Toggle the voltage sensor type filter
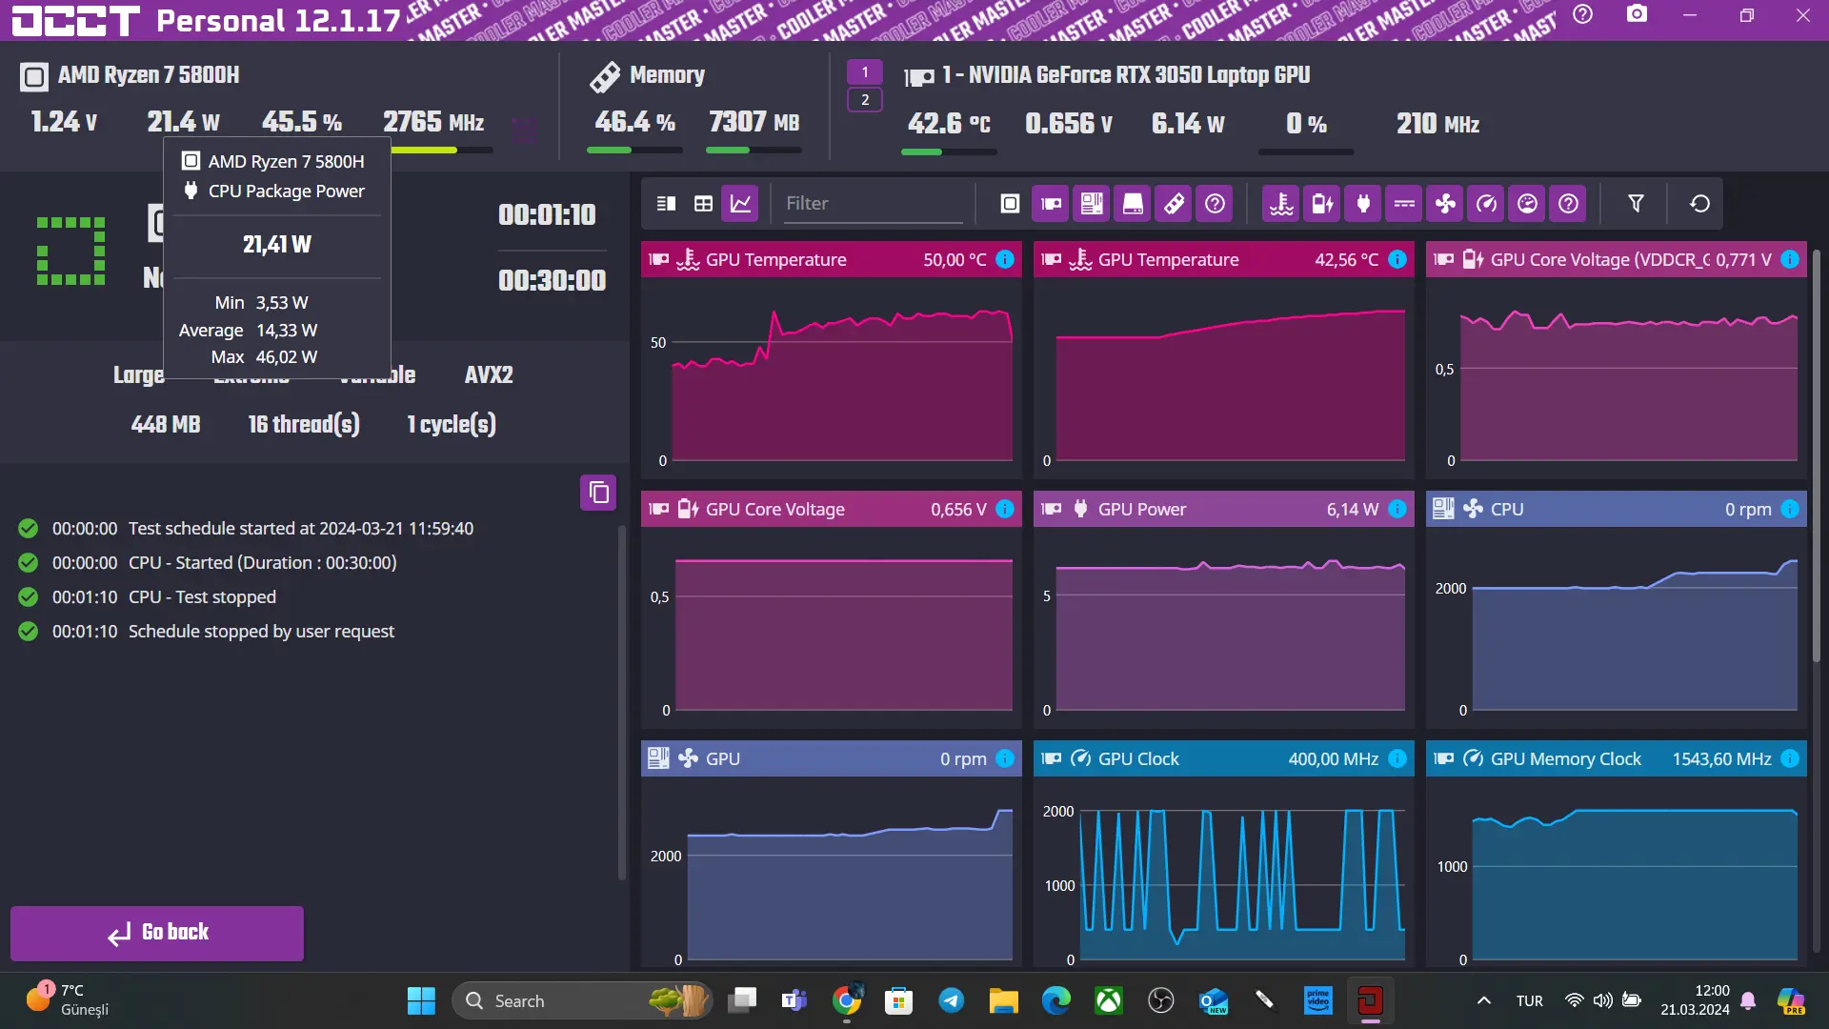This screenshot has height=1029, width=1829. 1323,204
